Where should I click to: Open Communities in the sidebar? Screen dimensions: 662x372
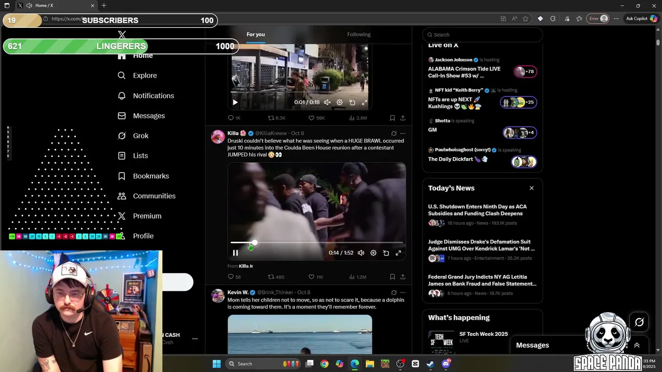coord(146,196)
